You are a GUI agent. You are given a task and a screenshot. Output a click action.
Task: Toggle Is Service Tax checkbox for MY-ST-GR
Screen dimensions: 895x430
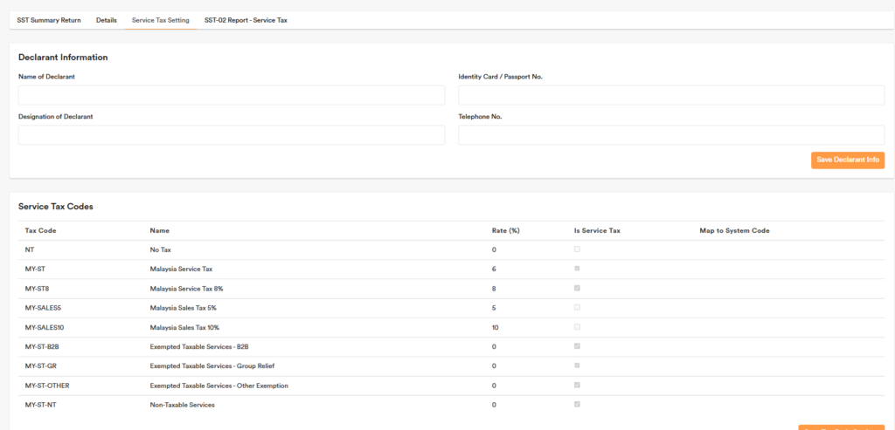click(577, 365)
